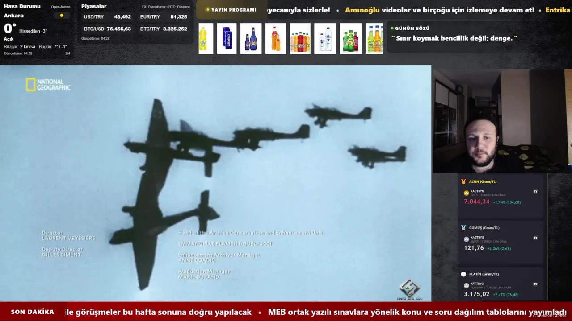
Task: Click the XAGTRYG silver symbol icon
Action: pyautogui.click(x=467, y=239)
